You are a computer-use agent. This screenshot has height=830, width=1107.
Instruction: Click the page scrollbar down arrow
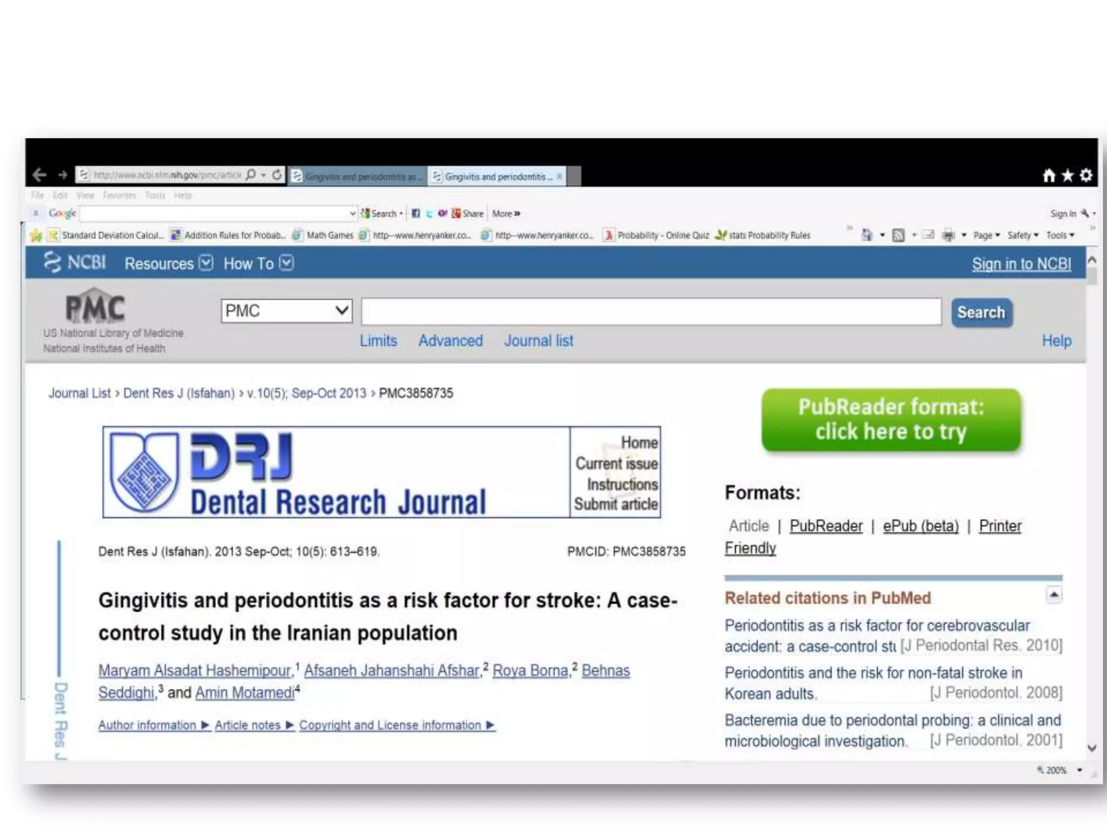(1091, 748)
